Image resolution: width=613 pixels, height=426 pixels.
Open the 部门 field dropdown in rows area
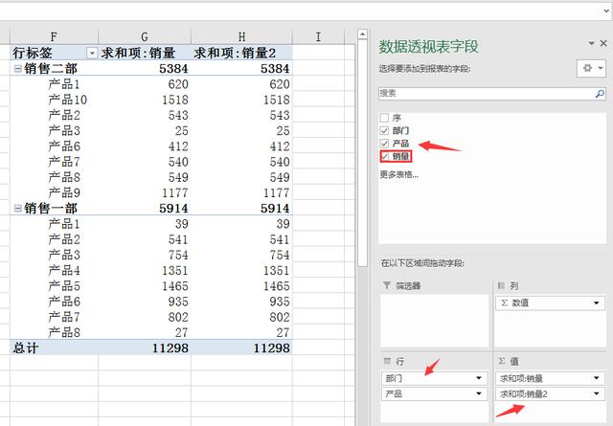point(479,378)
